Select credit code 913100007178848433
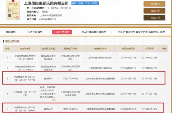Screen dimensions: 172x113 point(59,8)
